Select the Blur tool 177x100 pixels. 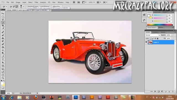click(x=3, y=50)
